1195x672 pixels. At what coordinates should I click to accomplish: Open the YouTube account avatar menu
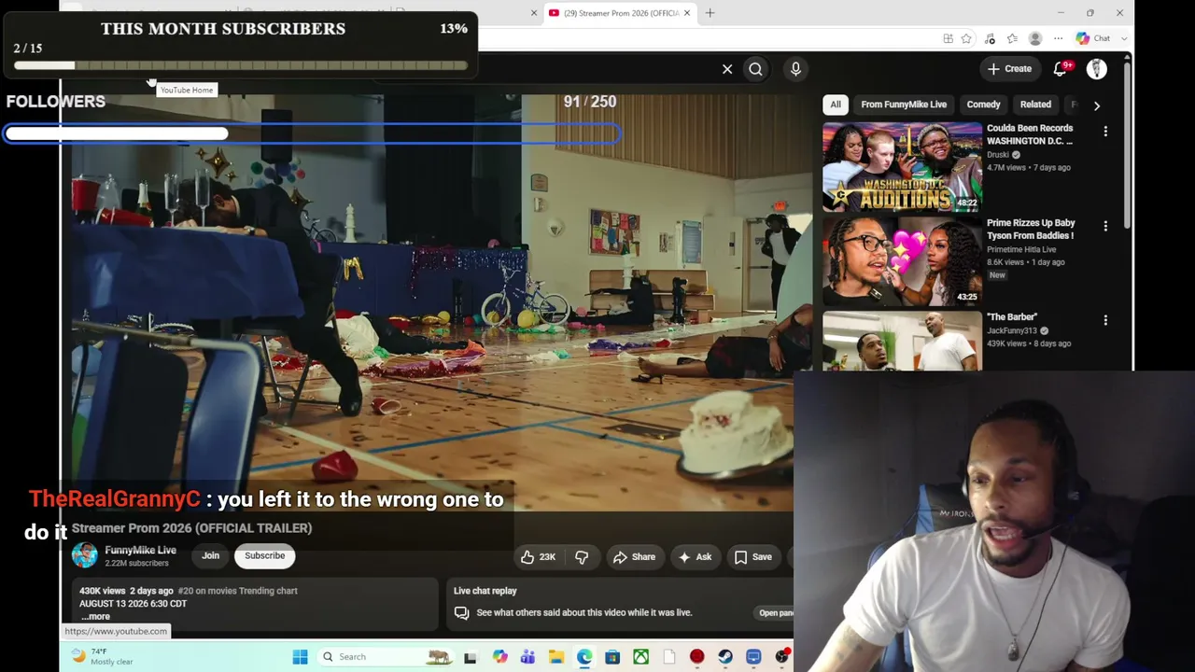coord(1096,68)
